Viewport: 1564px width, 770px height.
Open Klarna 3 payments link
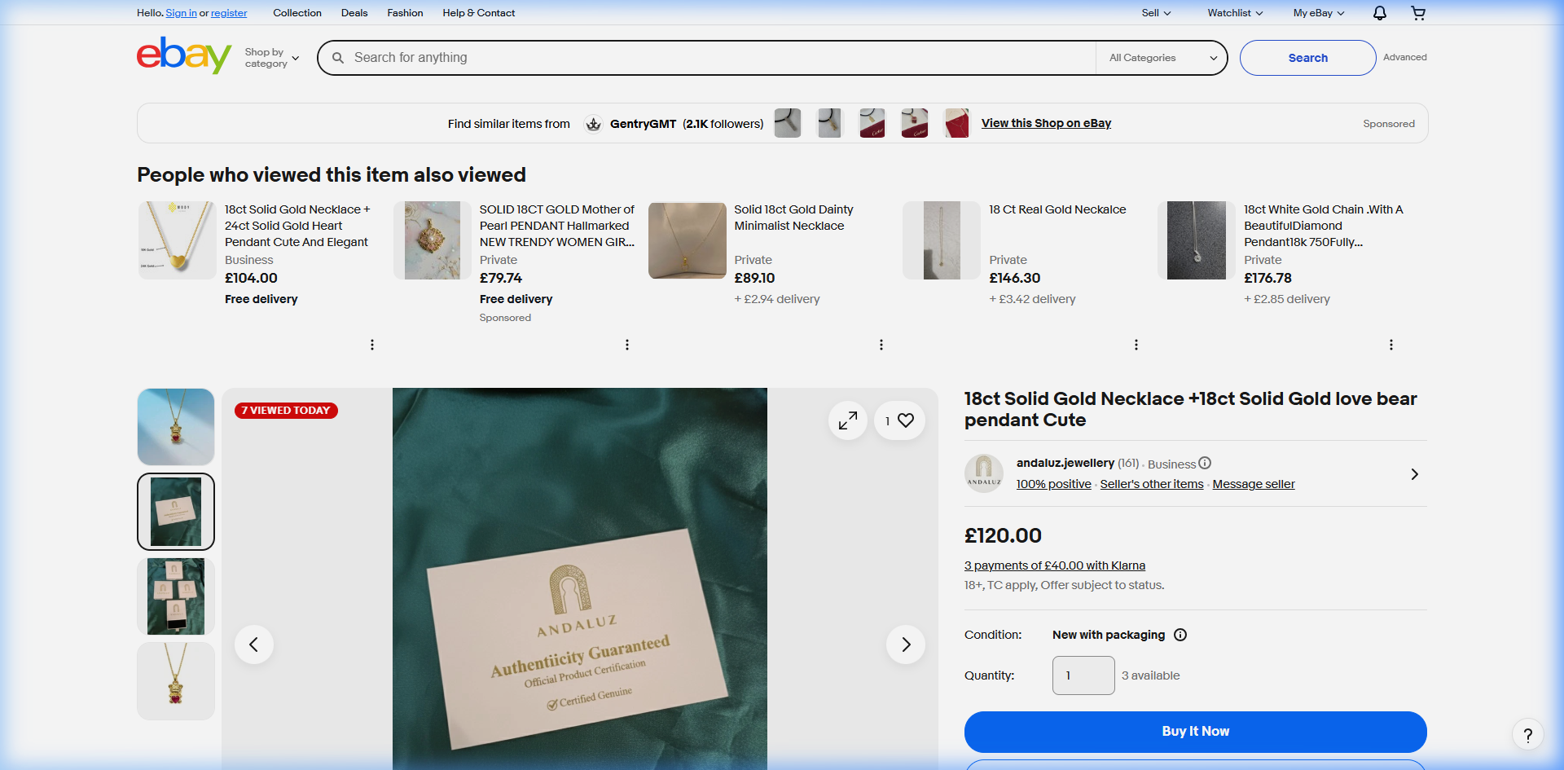coord(1054,565)
